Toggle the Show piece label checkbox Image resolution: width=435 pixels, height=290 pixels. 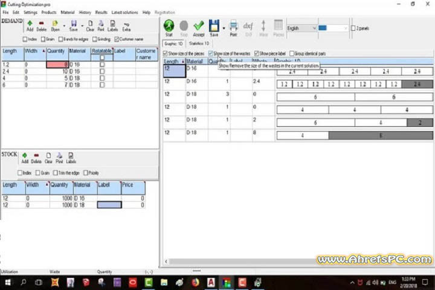point(257,53)
